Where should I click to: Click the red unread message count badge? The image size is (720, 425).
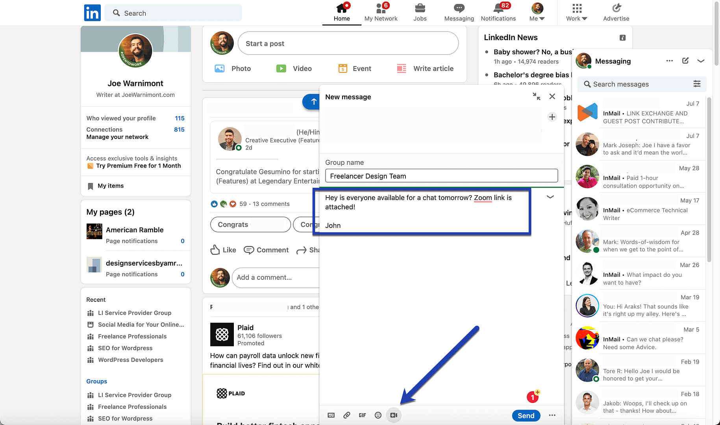pyautogui.click(x=533, y=397)
